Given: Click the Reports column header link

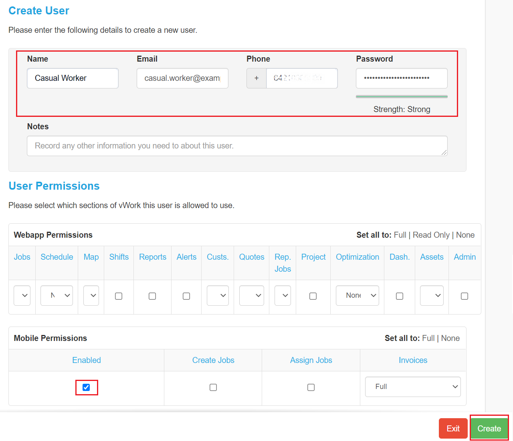Looking at the screenshot, I should coord(152,257).
